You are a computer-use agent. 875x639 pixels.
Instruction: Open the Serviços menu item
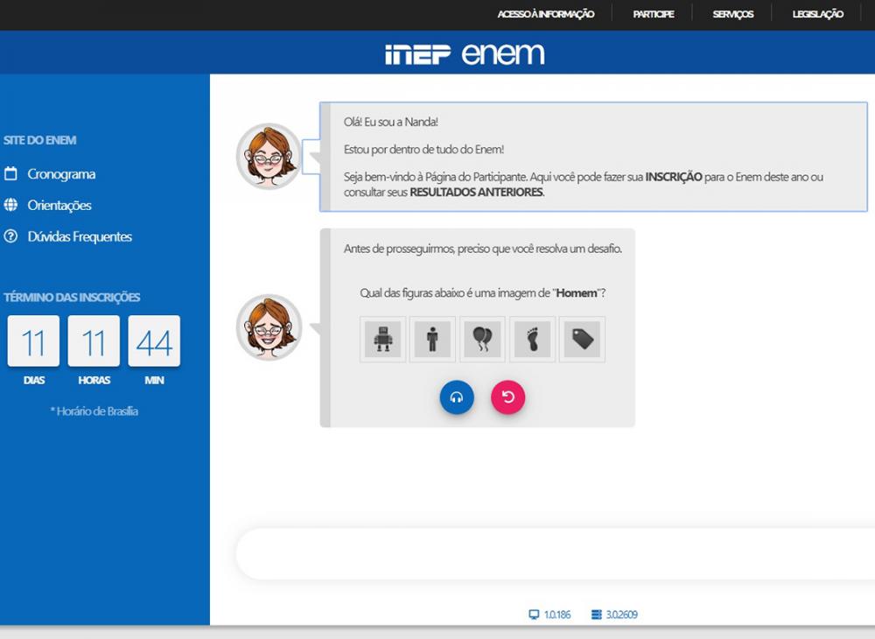tap(733, 14)
